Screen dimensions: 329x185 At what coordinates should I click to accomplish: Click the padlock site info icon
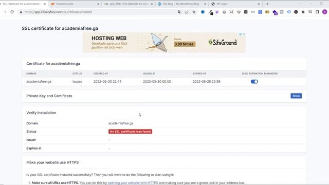[21, 12]
